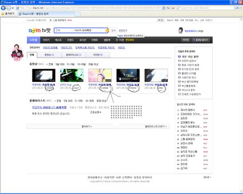The width and height of the screenshot is (243, 194).
Task: Open the third video thumbnail
Action: pyautogui.click(x=100, y=75)
